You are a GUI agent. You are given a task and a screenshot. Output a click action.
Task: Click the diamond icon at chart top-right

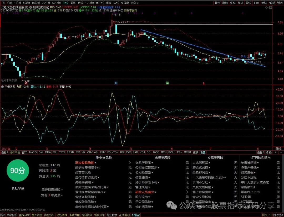[266, 7]
